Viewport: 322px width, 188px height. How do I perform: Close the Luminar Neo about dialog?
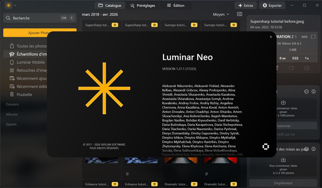tap(271, 37)
